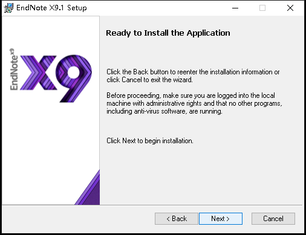Click the 'click Cancel to exit' text line
306x235 pixels.
tap(149, 80)
